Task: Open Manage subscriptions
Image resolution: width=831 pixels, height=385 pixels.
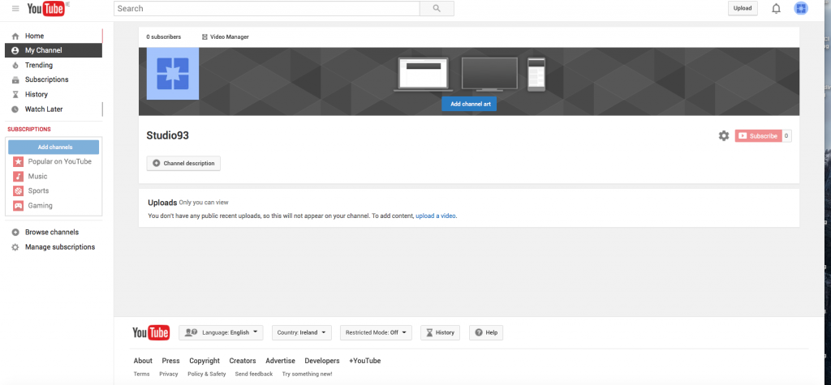Action: pyautogui.click(x=60, y=247)
